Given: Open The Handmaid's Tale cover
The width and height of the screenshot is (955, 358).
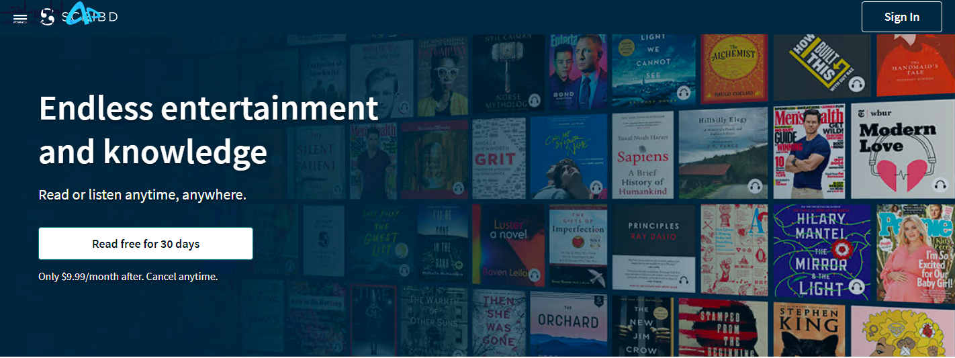Looking at the screenshot, I should tap(915, 66).
